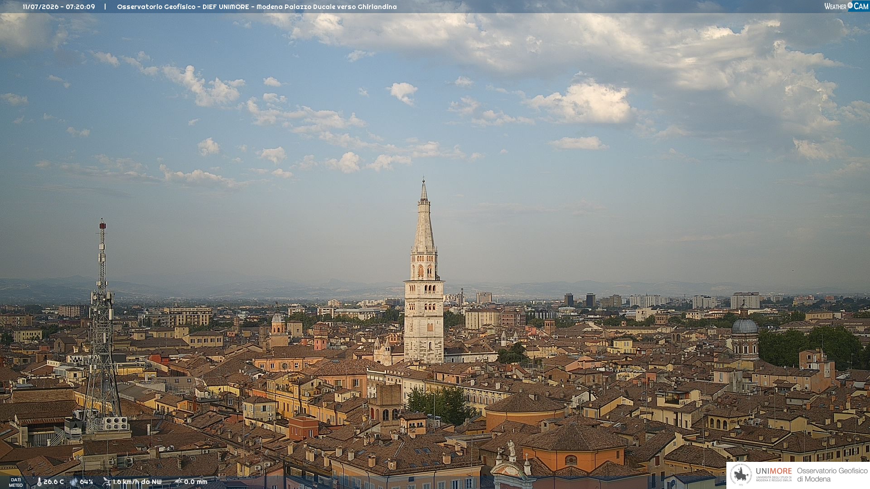Click the wind speed icon

pos(106,482)
